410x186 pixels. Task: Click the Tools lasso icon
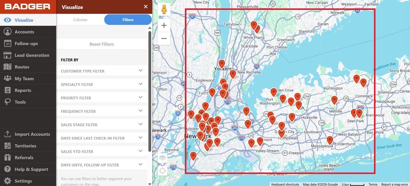(8, 102)
